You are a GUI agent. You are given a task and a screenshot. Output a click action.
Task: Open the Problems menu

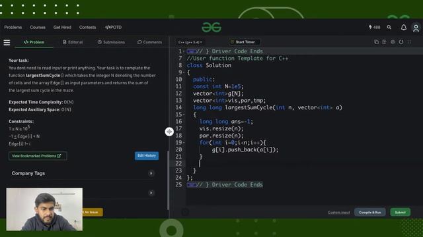(13, 28)
